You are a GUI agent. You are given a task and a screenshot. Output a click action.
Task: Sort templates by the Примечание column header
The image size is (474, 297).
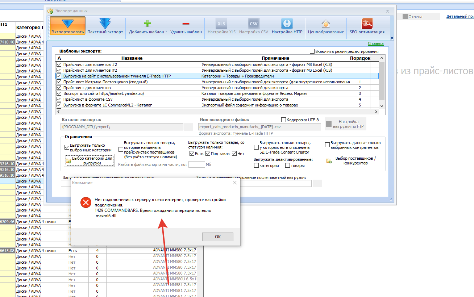tap(275, 58)
